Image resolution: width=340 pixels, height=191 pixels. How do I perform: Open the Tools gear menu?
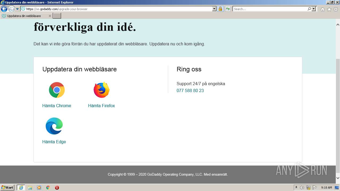point(336,9)
